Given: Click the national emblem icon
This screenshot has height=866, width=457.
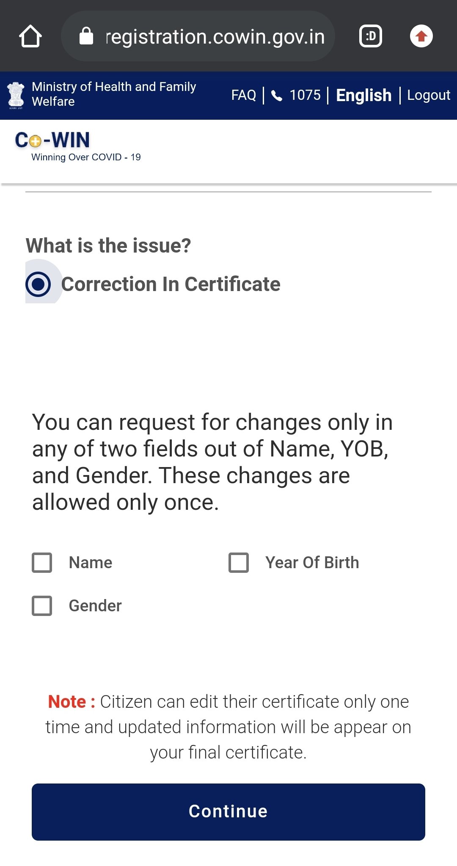Looking at the screenshot, I should (16, 95).
